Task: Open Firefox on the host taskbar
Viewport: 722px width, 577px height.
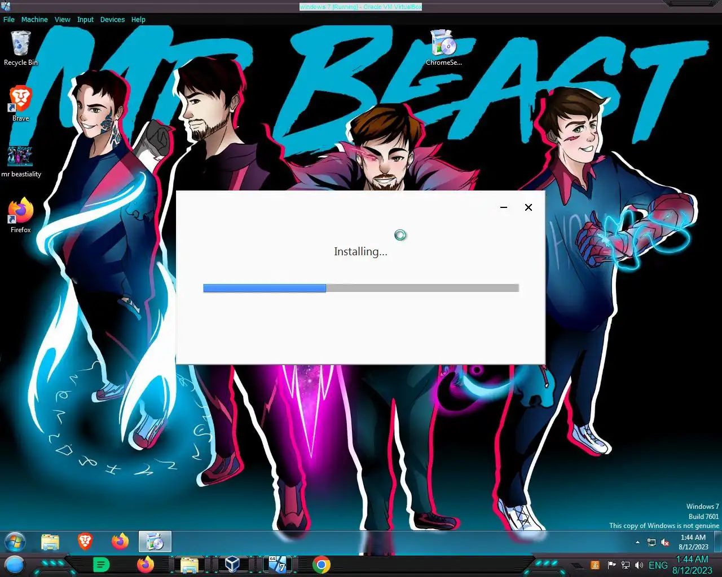Action: pos(146,565)
